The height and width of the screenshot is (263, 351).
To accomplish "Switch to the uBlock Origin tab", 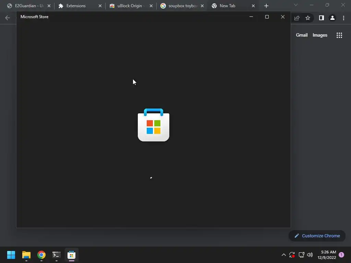I will click(x=131, y=6).
